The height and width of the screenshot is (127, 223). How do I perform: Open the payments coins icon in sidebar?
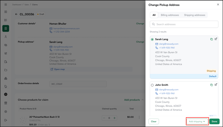click(6, 45)
